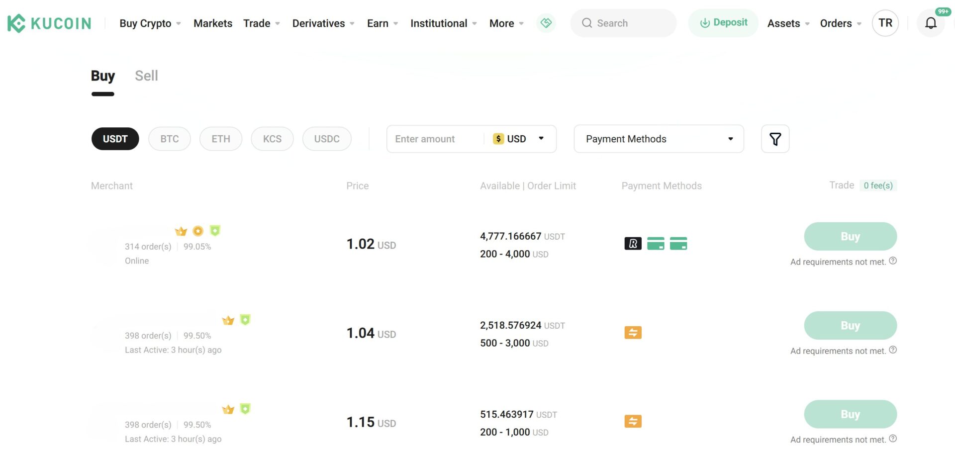Select the BTC coin filter

pyautogui.click(x=169, y=139)
